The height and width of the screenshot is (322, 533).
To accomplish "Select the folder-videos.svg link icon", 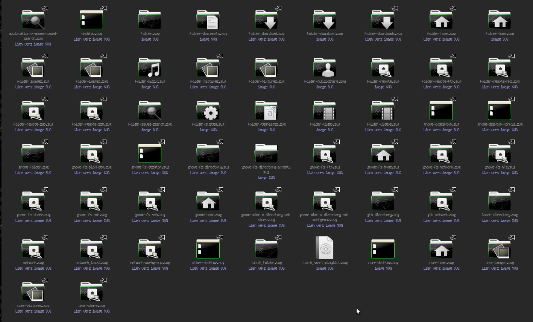I will point(383,110).
